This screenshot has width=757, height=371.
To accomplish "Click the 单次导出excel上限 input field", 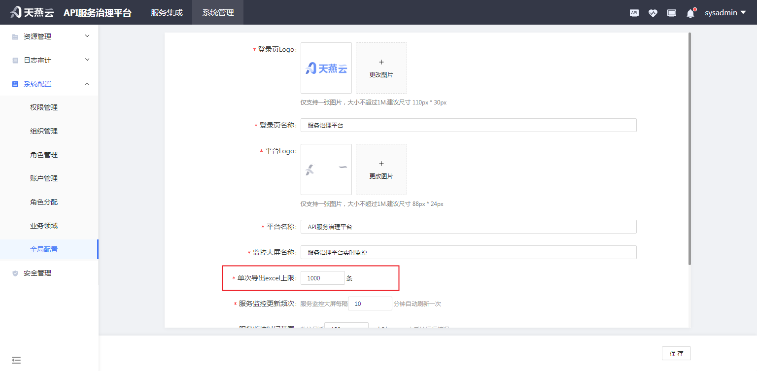I will click(322, 278).
